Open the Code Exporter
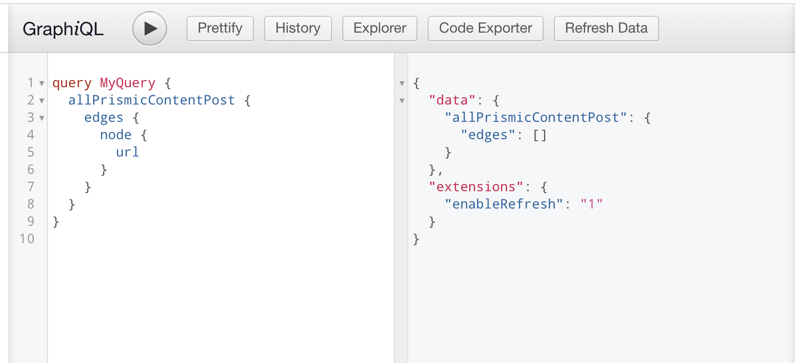 pos(485,28)
